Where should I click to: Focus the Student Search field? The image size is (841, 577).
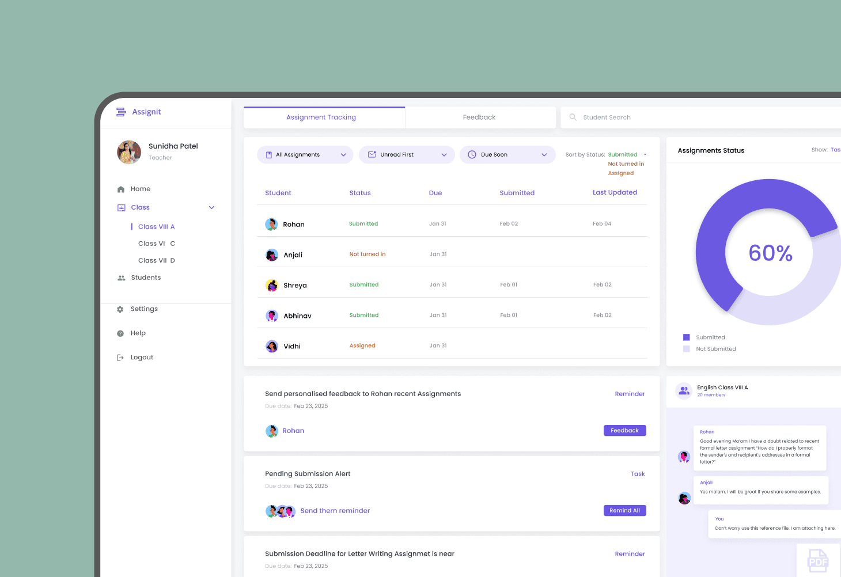701,117
